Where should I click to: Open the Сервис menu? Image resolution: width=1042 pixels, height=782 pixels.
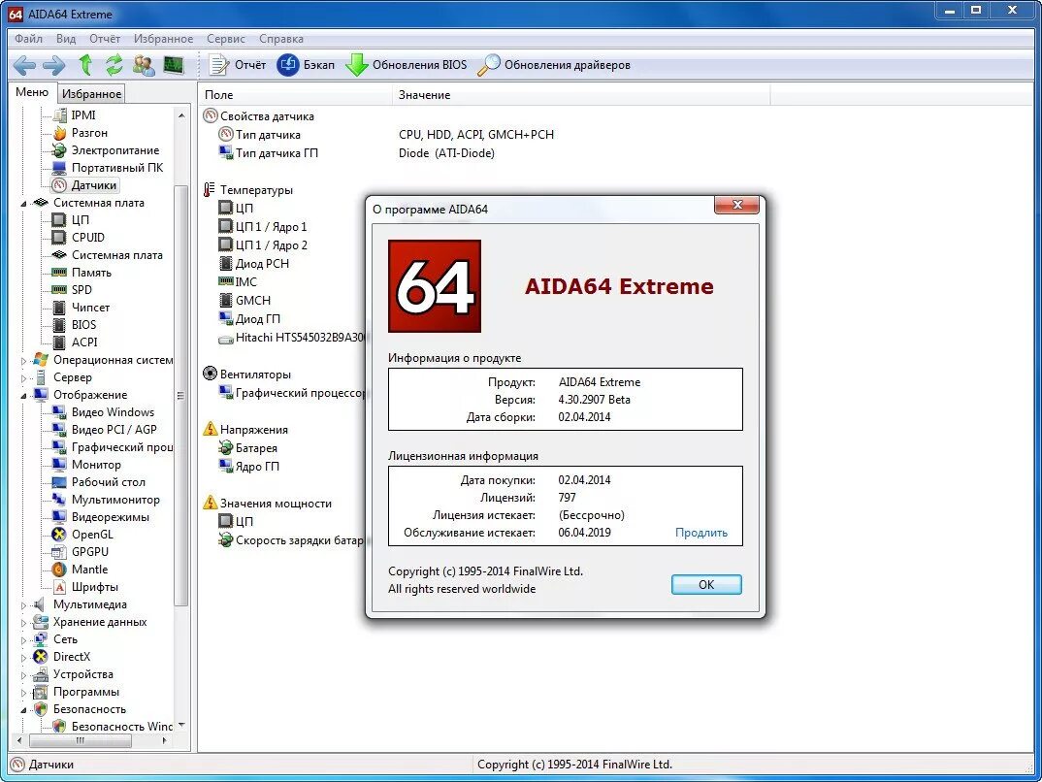point(225,39)
